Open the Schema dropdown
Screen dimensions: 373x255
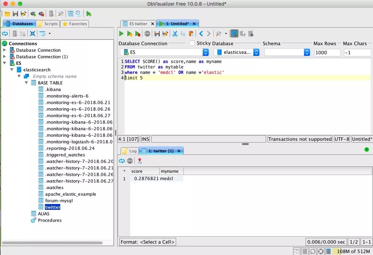[287, 52]
